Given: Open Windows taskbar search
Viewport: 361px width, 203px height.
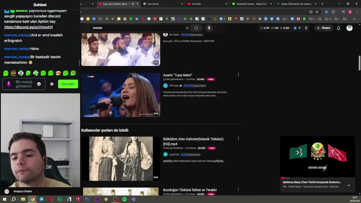Looking at the screenshot, I should tap(14, 199).
